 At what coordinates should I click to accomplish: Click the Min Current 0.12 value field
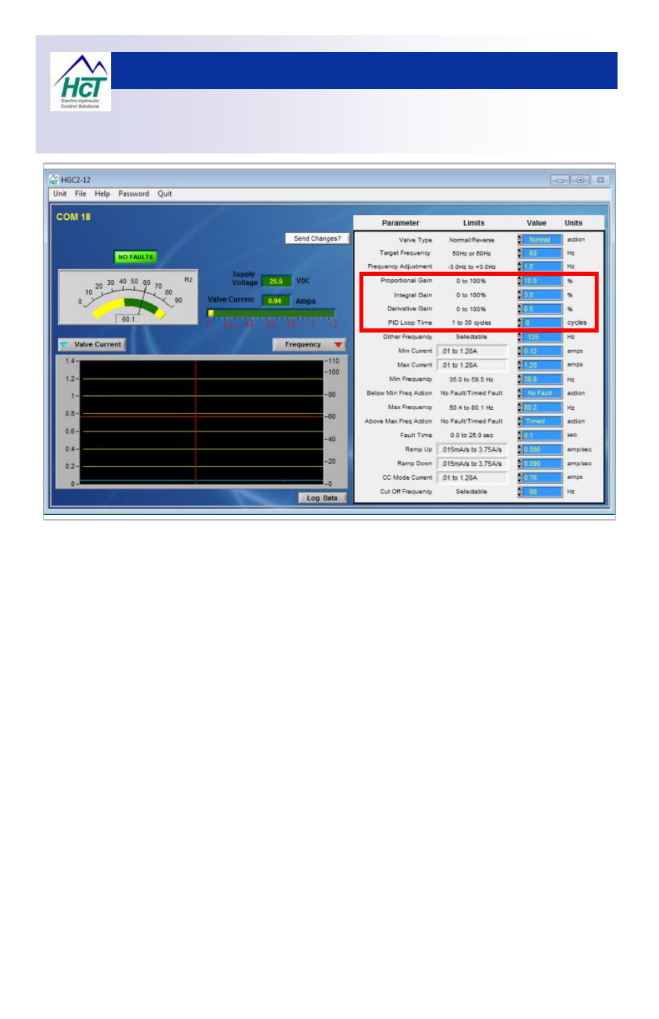[x=542, y=351]
